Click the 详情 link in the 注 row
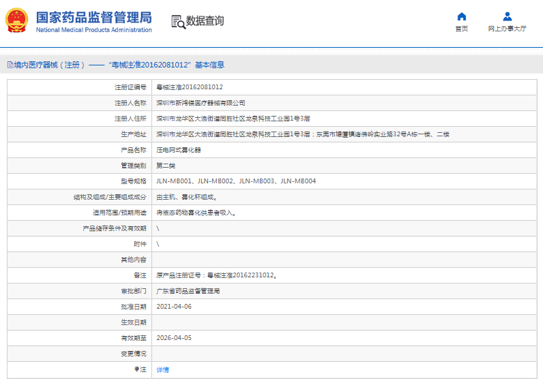This screenshot has width=543, height=383. 162,369
